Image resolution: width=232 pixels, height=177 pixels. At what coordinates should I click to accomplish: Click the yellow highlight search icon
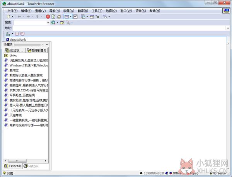62,22
